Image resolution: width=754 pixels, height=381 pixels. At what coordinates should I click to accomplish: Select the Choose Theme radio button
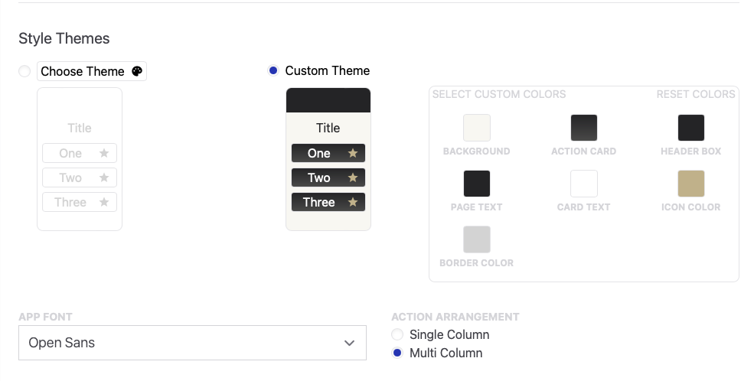point(24,71)
